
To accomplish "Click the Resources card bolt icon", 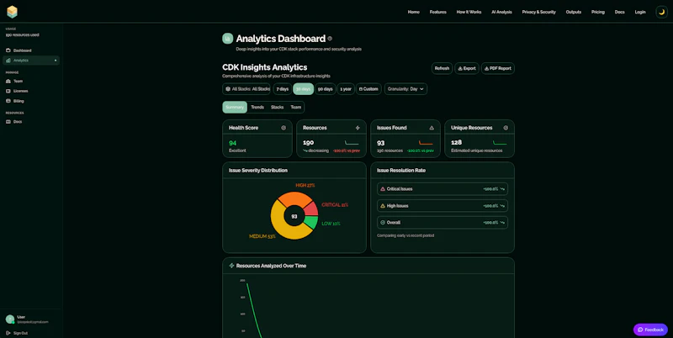I will point(358,128).
